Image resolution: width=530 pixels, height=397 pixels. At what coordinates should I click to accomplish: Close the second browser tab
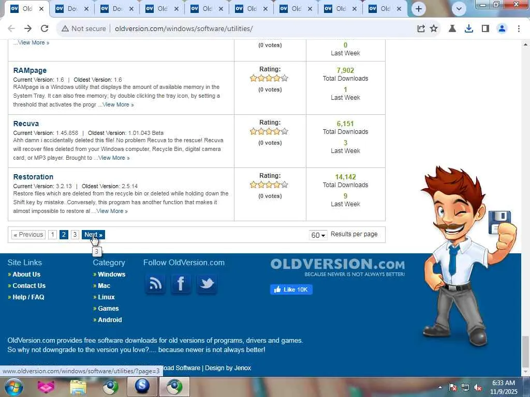click(86, 9)
